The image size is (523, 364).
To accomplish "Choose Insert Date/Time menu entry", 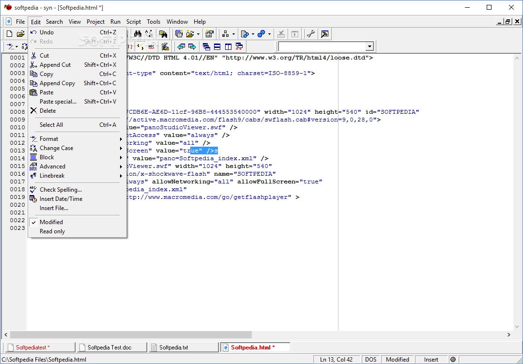I will coord(77,199).
